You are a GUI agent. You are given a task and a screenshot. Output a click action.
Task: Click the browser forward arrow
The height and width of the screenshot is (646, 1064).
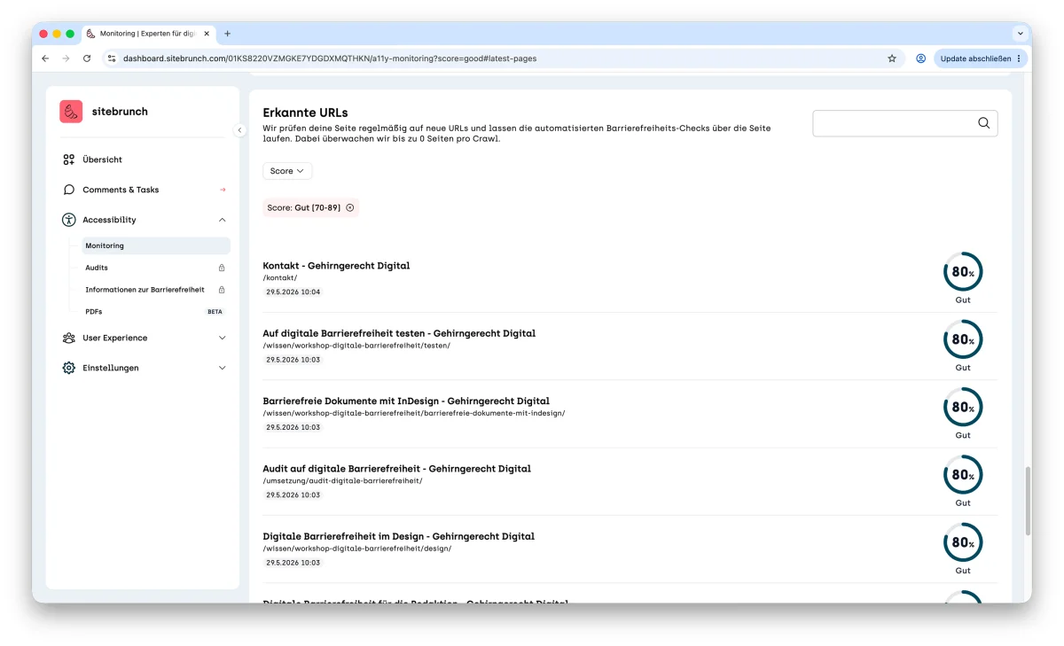click(66, 58)
